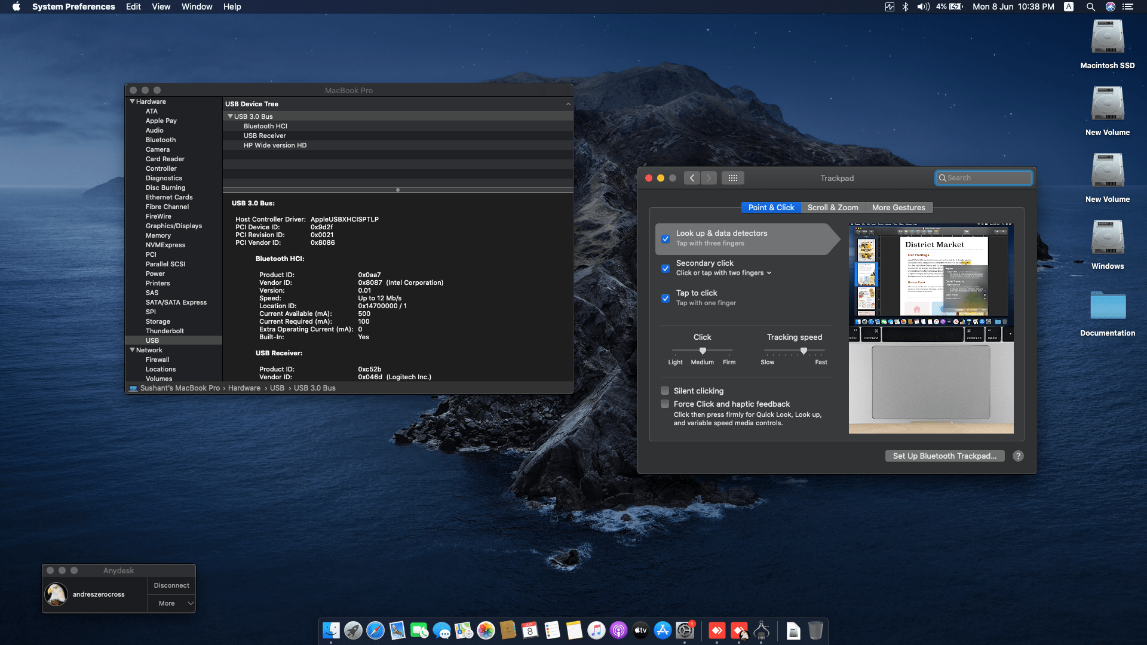1147x645 pixels.
Task: Turn off Tap to click
Action: [665, 299]
